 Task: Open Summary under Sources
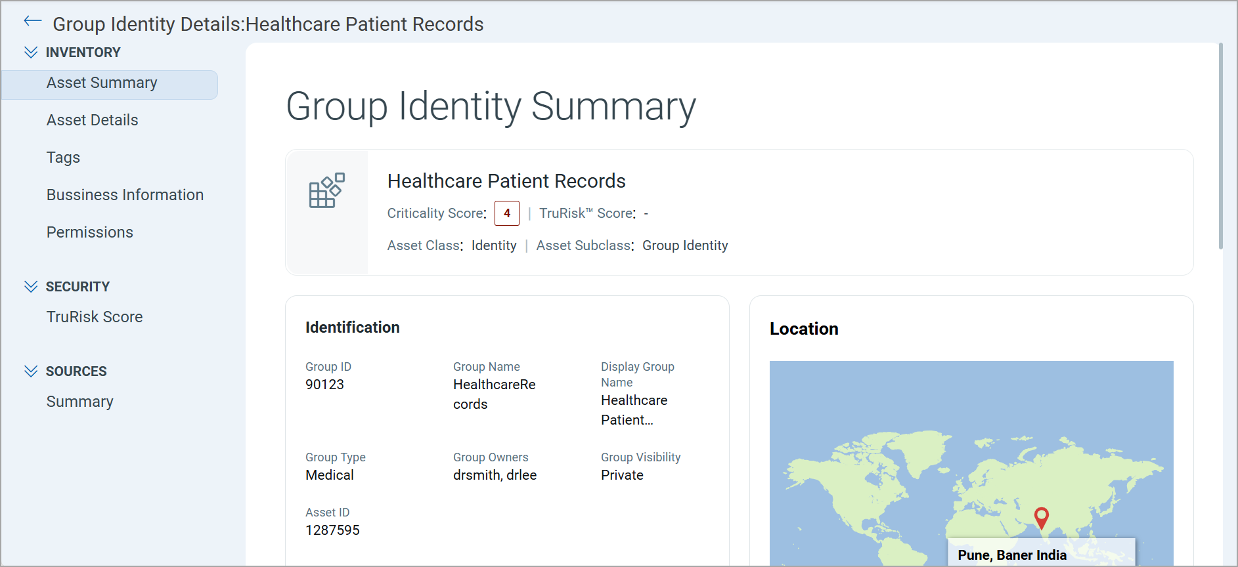point(80,402)
